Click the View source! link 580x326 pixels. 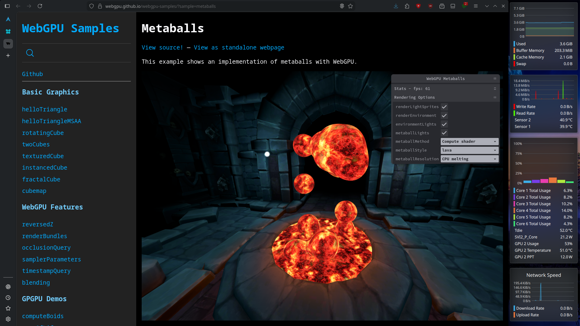[162, 47]
